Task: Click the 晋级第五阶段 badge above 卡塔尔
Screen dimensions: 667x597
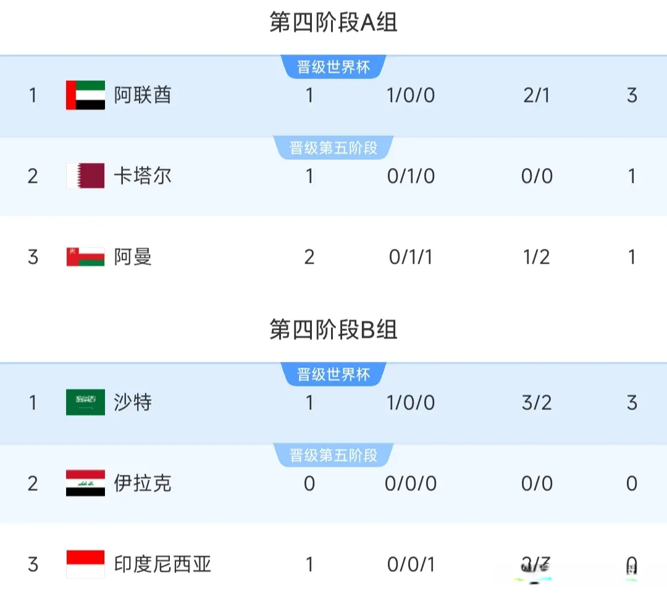Action: tap(333, 148)
